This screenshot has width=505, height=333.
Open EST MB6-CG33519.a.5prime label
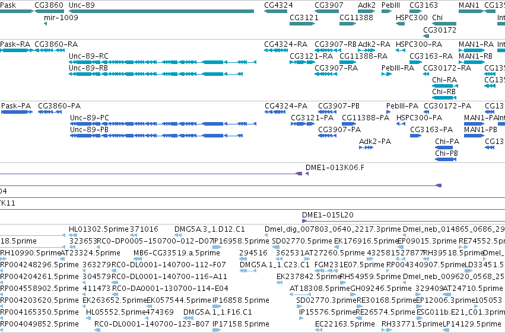point(177,253)
